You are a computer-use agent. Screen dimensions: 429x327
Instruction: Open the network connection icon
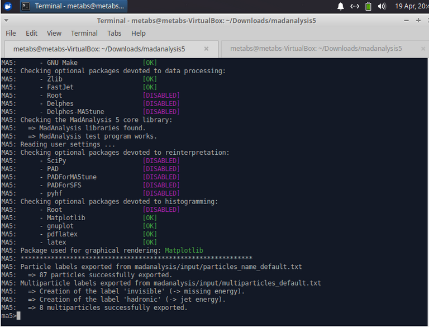[x=355, y=6]
